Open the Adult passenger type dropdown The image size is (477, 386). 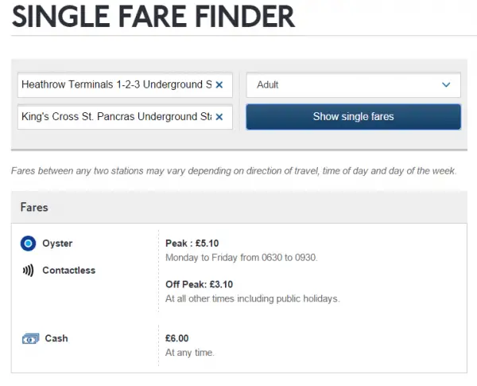tap(353, 85)
